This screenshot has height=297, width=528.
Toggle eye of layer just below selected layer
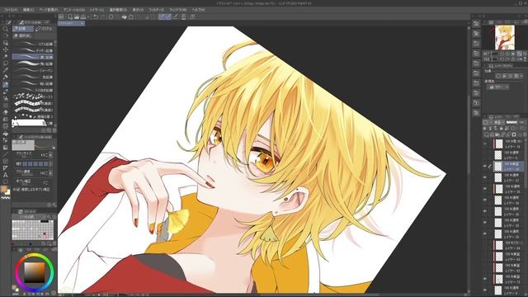pos(485,177)
